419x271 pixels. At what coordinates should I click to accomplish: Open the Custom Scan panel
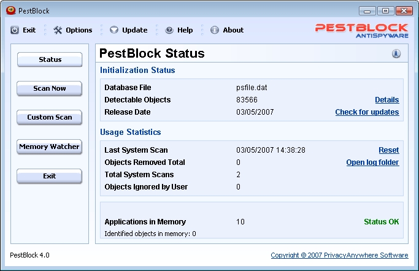coord(50,117)
